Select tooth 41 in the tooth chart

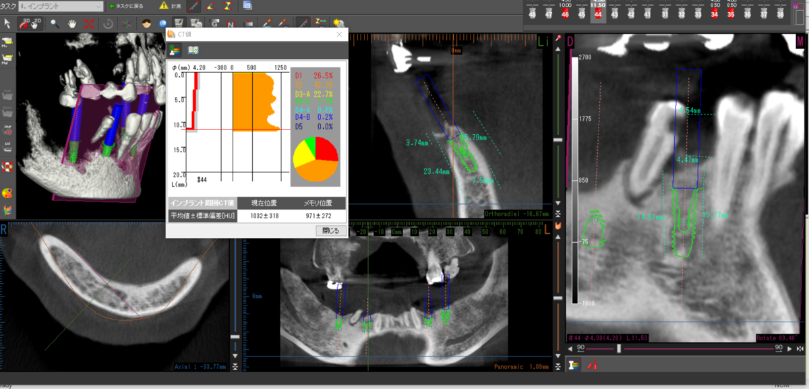[x=648, y=13]
